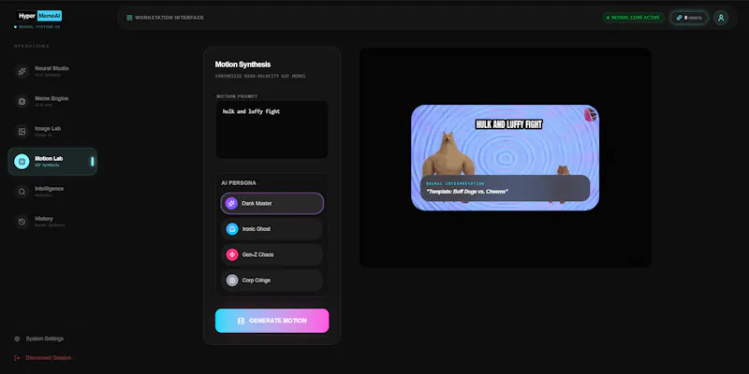Click Disconnect Session link
The height and width of the screenshot is (374, 749).
(42, 358)
